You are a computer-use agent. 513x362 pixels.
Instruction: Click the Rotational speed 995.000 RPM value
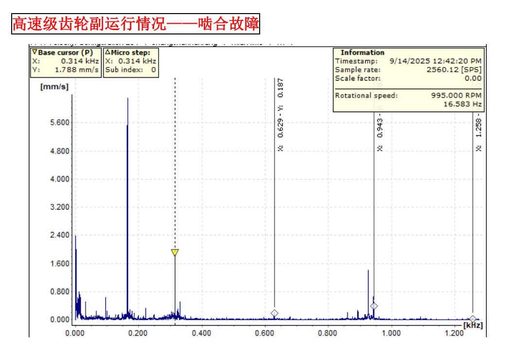tap(457, 96)
